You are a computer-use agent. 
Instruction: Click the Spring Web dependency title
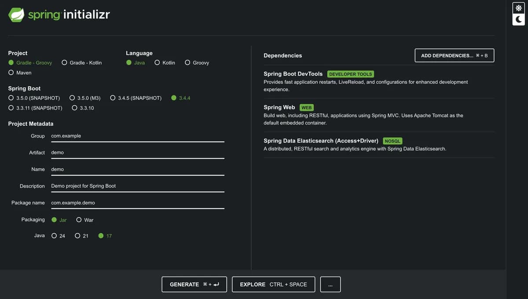point(279,107)
